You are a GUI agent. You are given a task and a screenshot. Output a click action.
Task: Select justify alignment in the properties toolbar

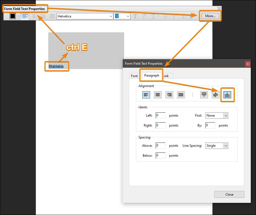(52, 16)
